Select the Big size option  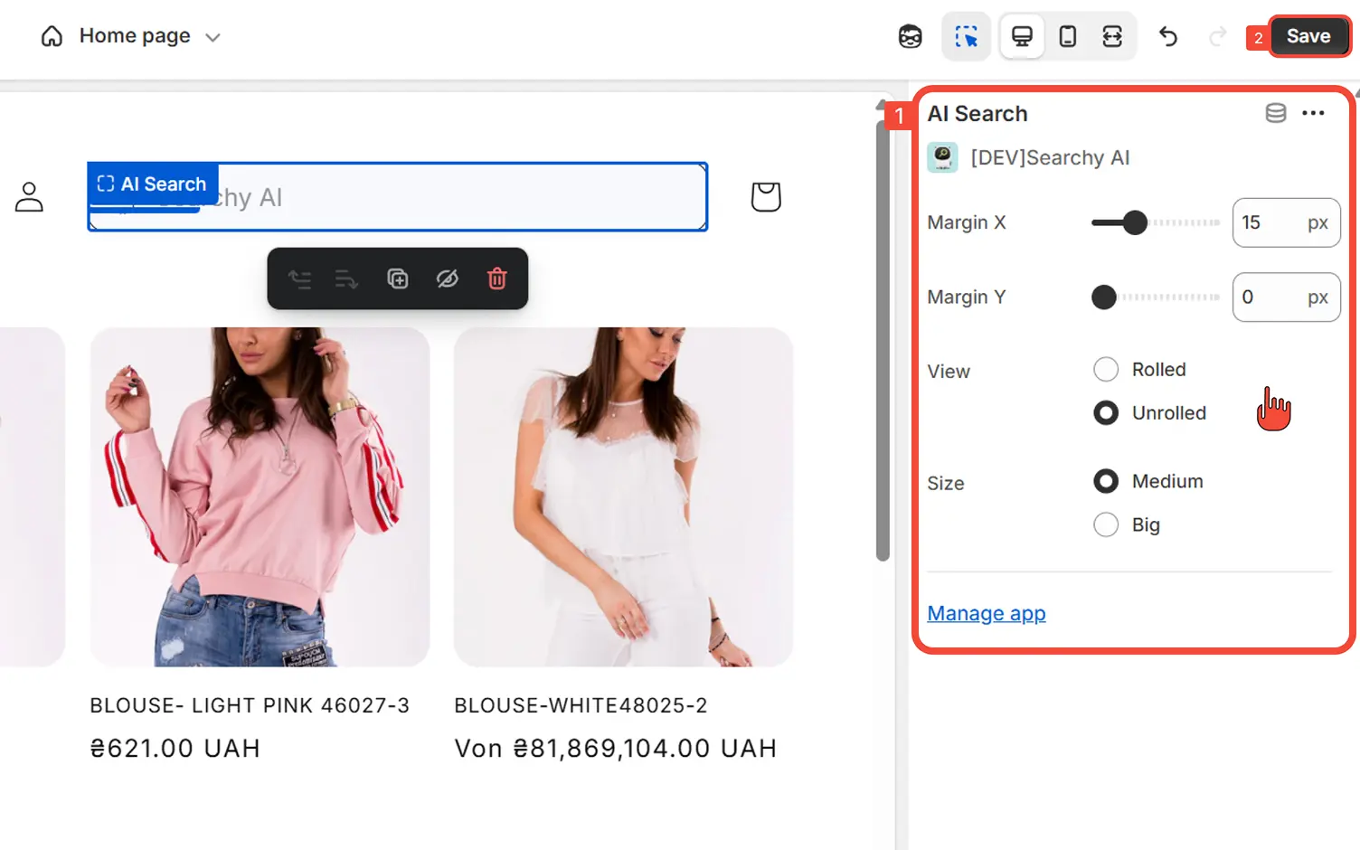click(x=1106, y=524)
